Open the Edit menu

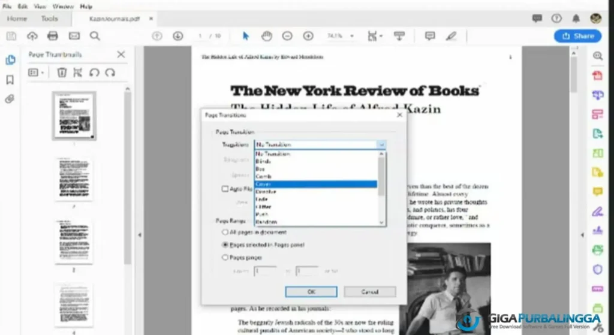coord(23,6)
